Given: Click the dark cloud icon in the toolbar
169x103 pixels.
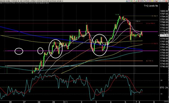Looking at the screenshot, I should (x=127, y=1).
